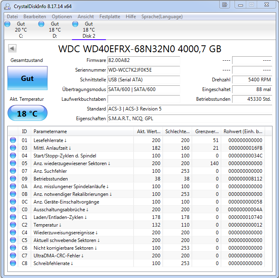Open the Datei menu
Viewport: 279px width, 278px height.
12,17
